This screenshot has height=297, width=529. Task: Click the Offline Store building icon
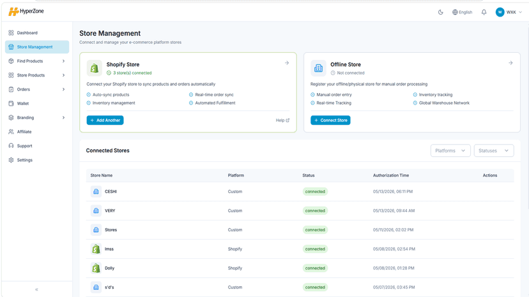(x=318, y=68)
